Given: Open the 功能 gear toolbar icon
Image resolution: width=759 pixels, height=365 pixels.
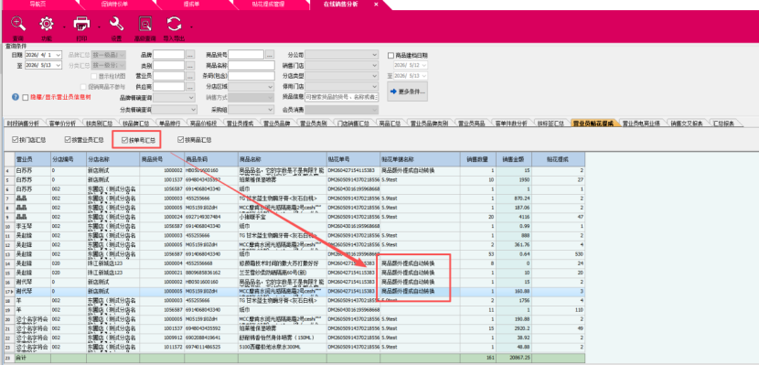Looking at the screenshot, I should (x=47, y=23).
